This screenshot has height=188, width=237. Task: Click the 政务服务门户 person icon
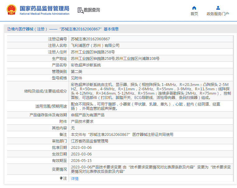tap(218, 8)
